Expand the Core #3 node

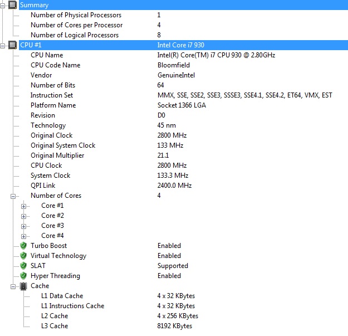(x=23, y=226)
